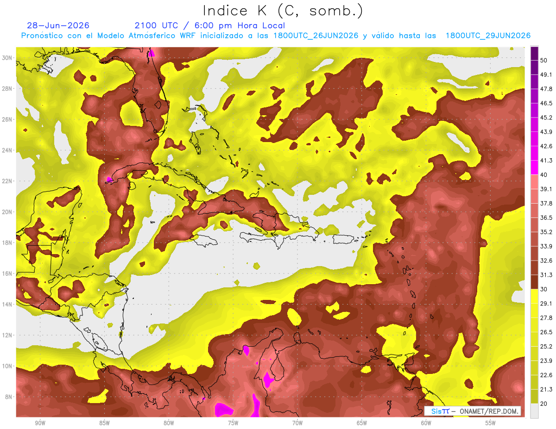Click the 'SisTT - ONAMET/REP.DOM.' credit box

coord(473,411)
